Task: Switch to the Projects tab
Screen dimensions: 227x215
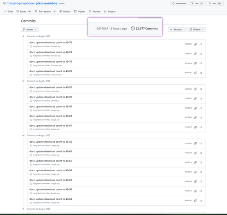Action: point(79,12)
